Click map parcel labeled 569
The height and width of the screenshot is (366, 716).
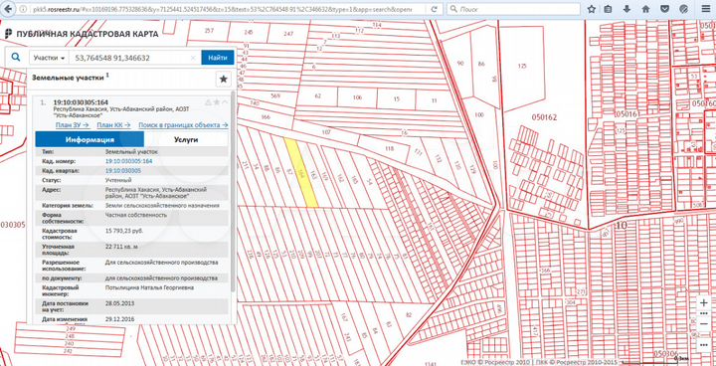click(x=274, y=95)
